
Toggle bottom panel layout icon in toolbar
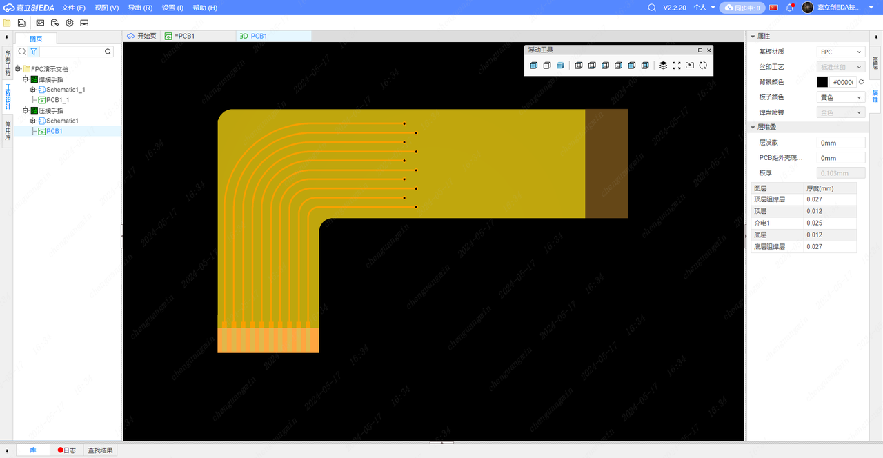point(85,23)
